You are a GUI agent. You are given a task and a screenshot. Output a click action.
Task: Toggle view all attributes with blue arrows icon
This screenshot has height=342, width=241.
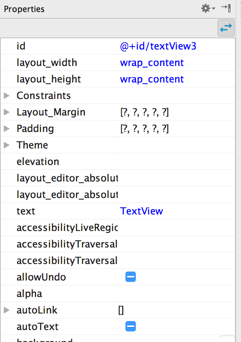pyautogui.click(x=226, y=28)
